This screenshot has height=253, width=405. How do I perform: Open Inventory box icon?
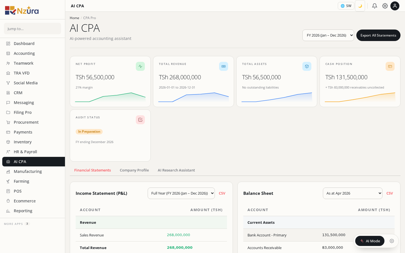8,142
